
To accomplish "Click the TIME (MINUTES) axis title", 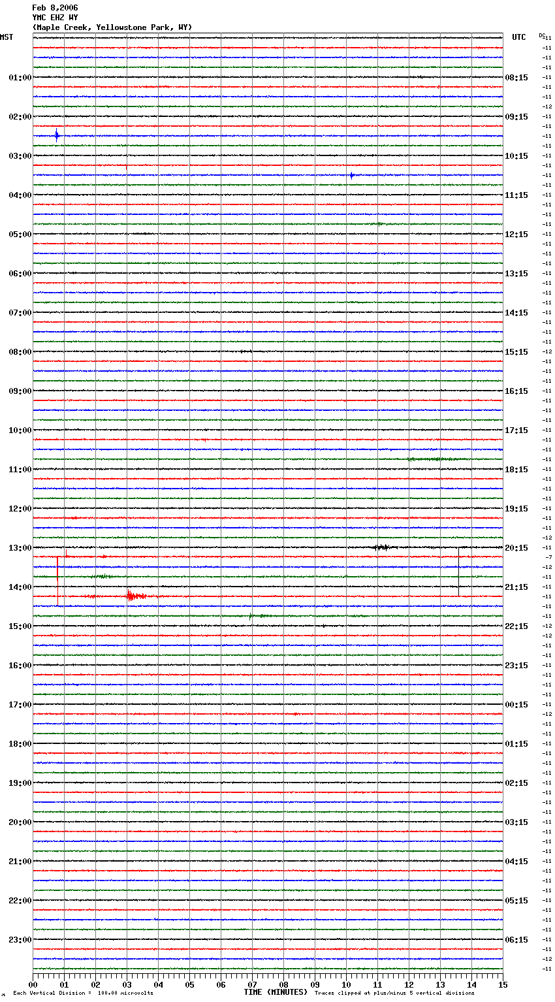I will 276,992.
